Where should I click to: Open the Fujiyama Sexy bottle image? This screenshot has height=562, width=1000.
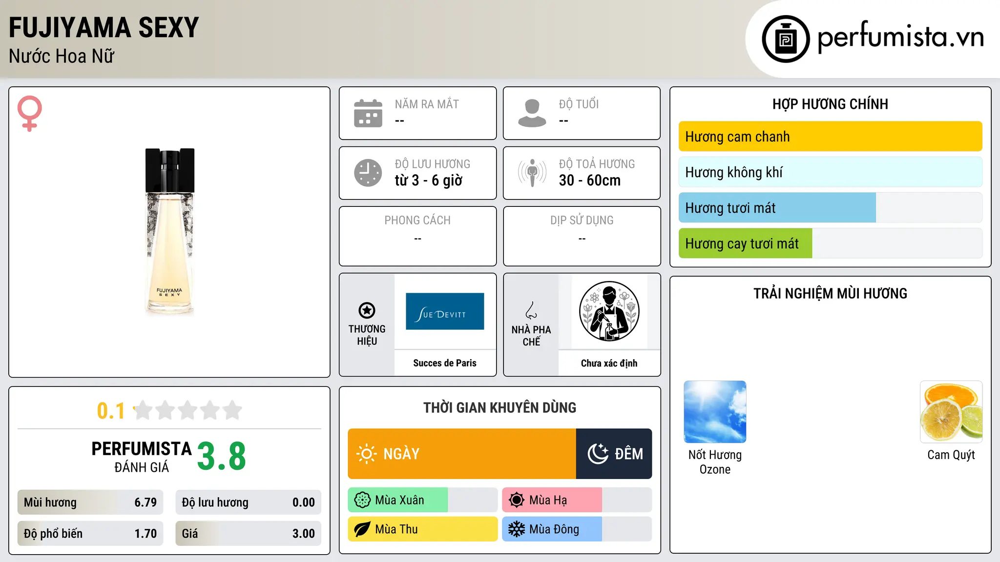[x=169, y=232]
